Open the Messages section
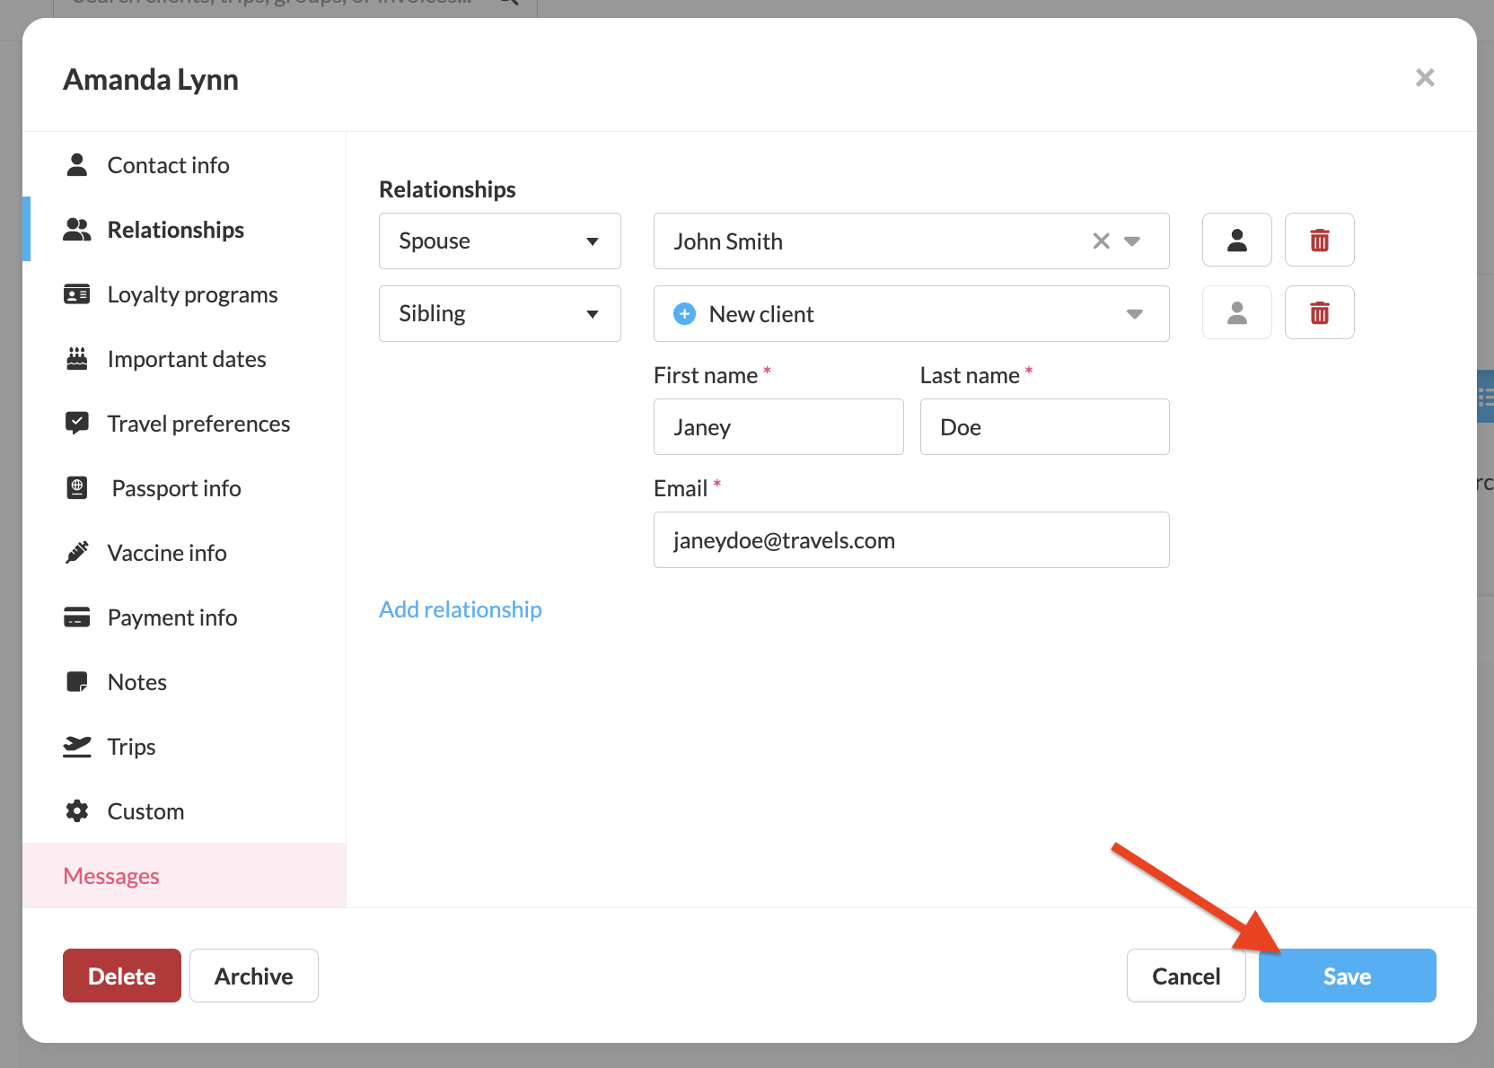Image resolution: width=1494 pixels, height=1068 pixels. click(111, 876)
